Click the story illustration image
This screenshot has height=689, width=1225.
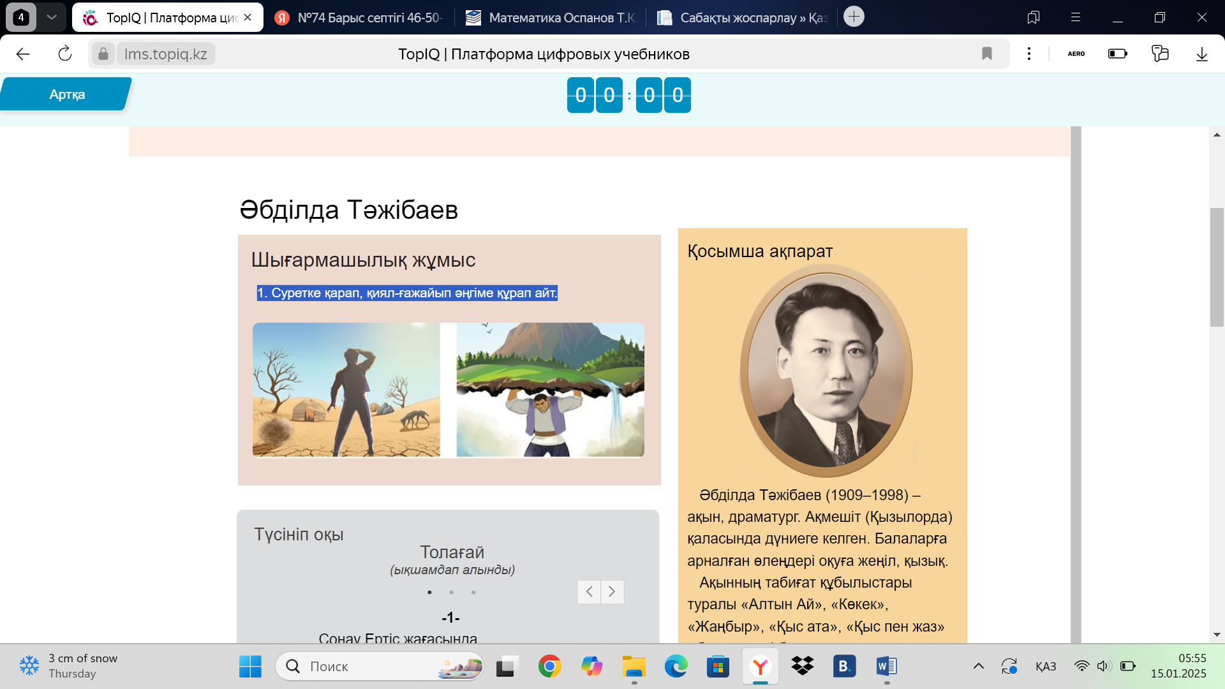click(448, 390)
